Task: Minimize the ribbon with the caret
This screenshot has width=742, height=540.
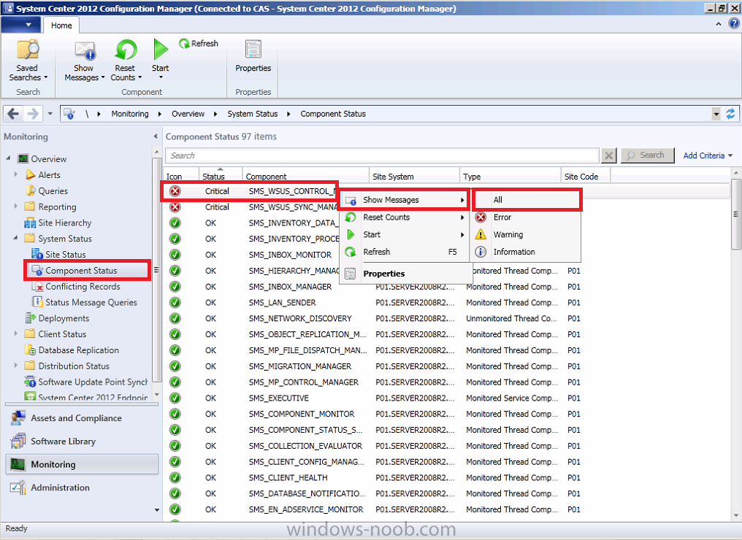Action: (719, 23)
